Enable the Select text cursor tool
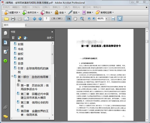The width and height of the screenshot is (150, 123). click(68, 18)
